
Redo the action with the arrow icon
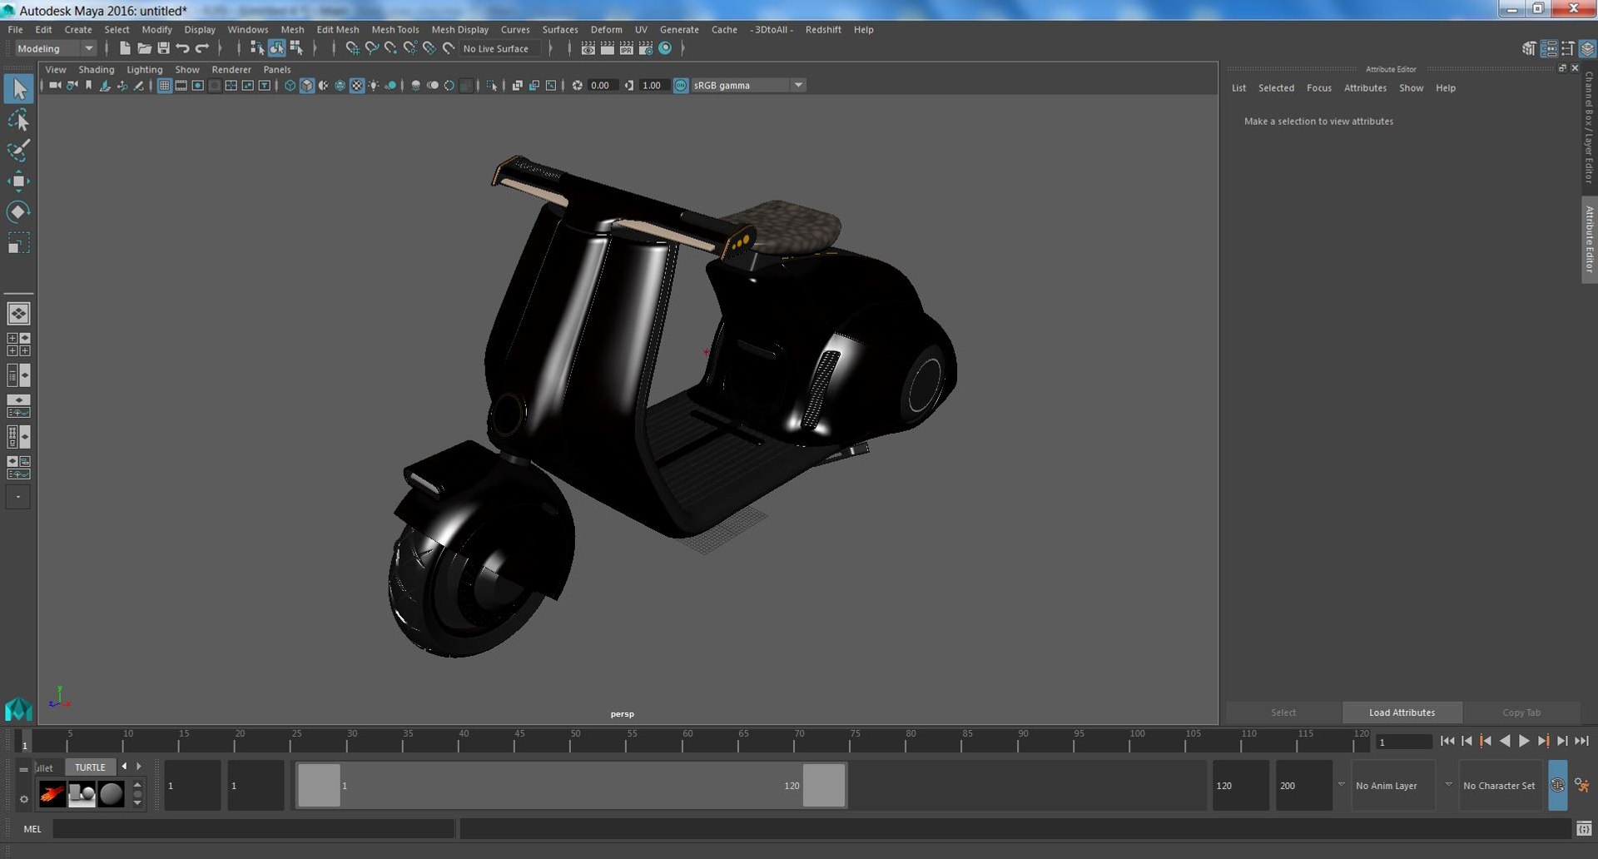point(201,48)
